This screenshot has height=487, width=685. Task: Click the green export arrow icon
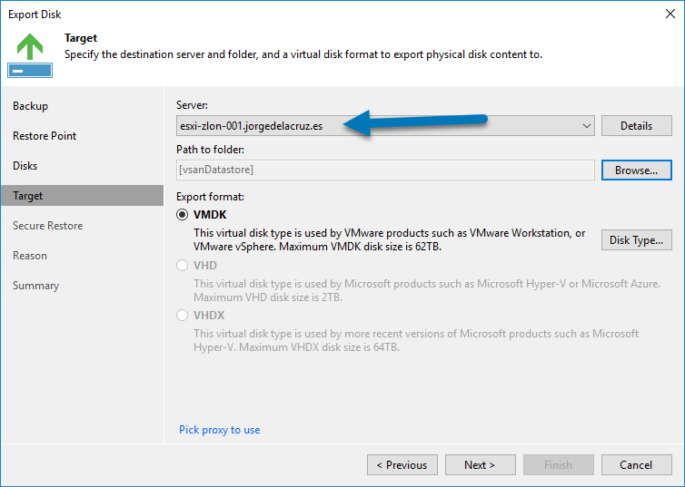30,55
